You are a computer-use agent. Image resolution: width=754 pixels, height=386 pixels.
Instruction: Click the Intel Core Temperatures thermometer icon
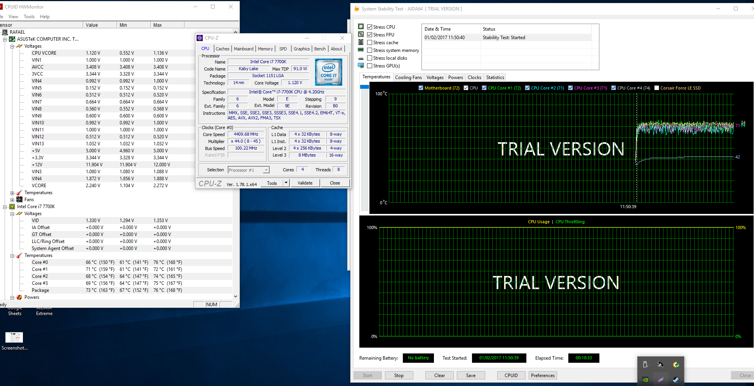pos(19,255)
